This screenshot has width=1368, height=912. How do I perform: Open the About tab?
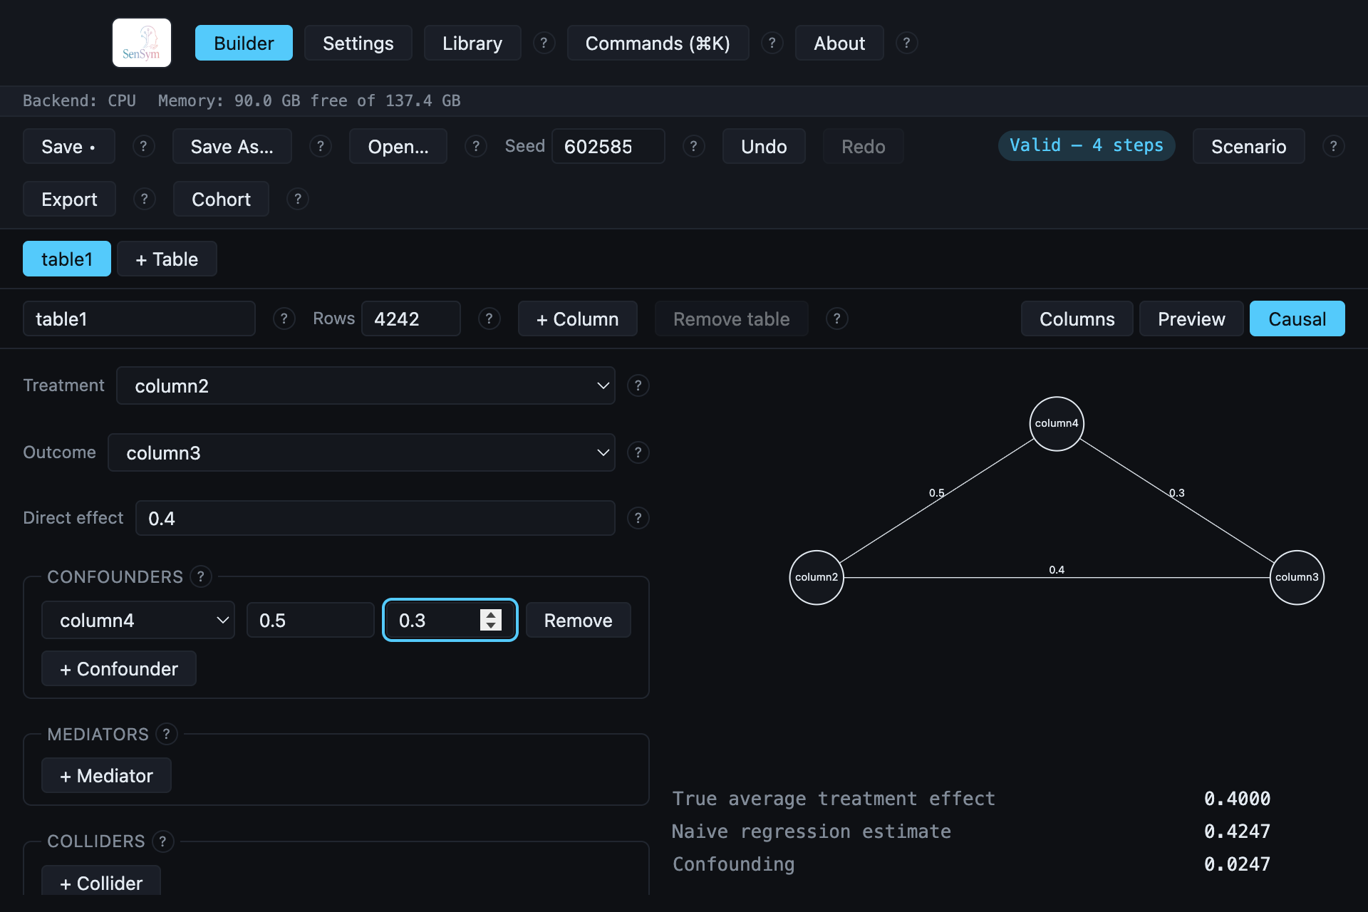pyautogui.click(x=839, y=43)
